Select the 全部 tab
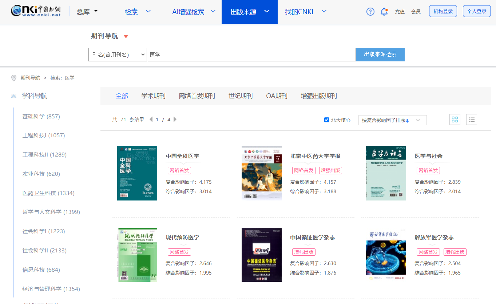This screenshot has height=304, width=496. [122, 96]
